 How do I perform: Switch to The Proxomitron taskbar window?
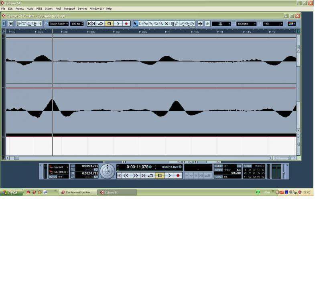coord(78,193)
